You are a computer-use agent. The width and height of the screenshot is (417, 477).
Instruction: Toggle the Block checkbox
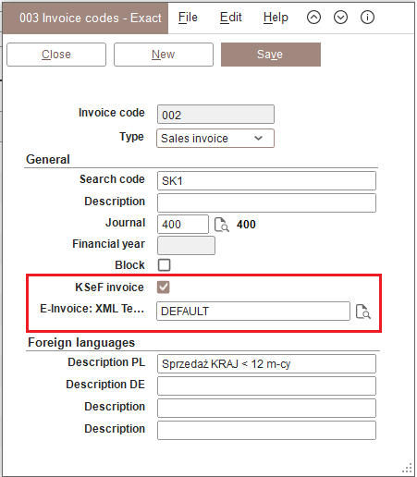164,265
